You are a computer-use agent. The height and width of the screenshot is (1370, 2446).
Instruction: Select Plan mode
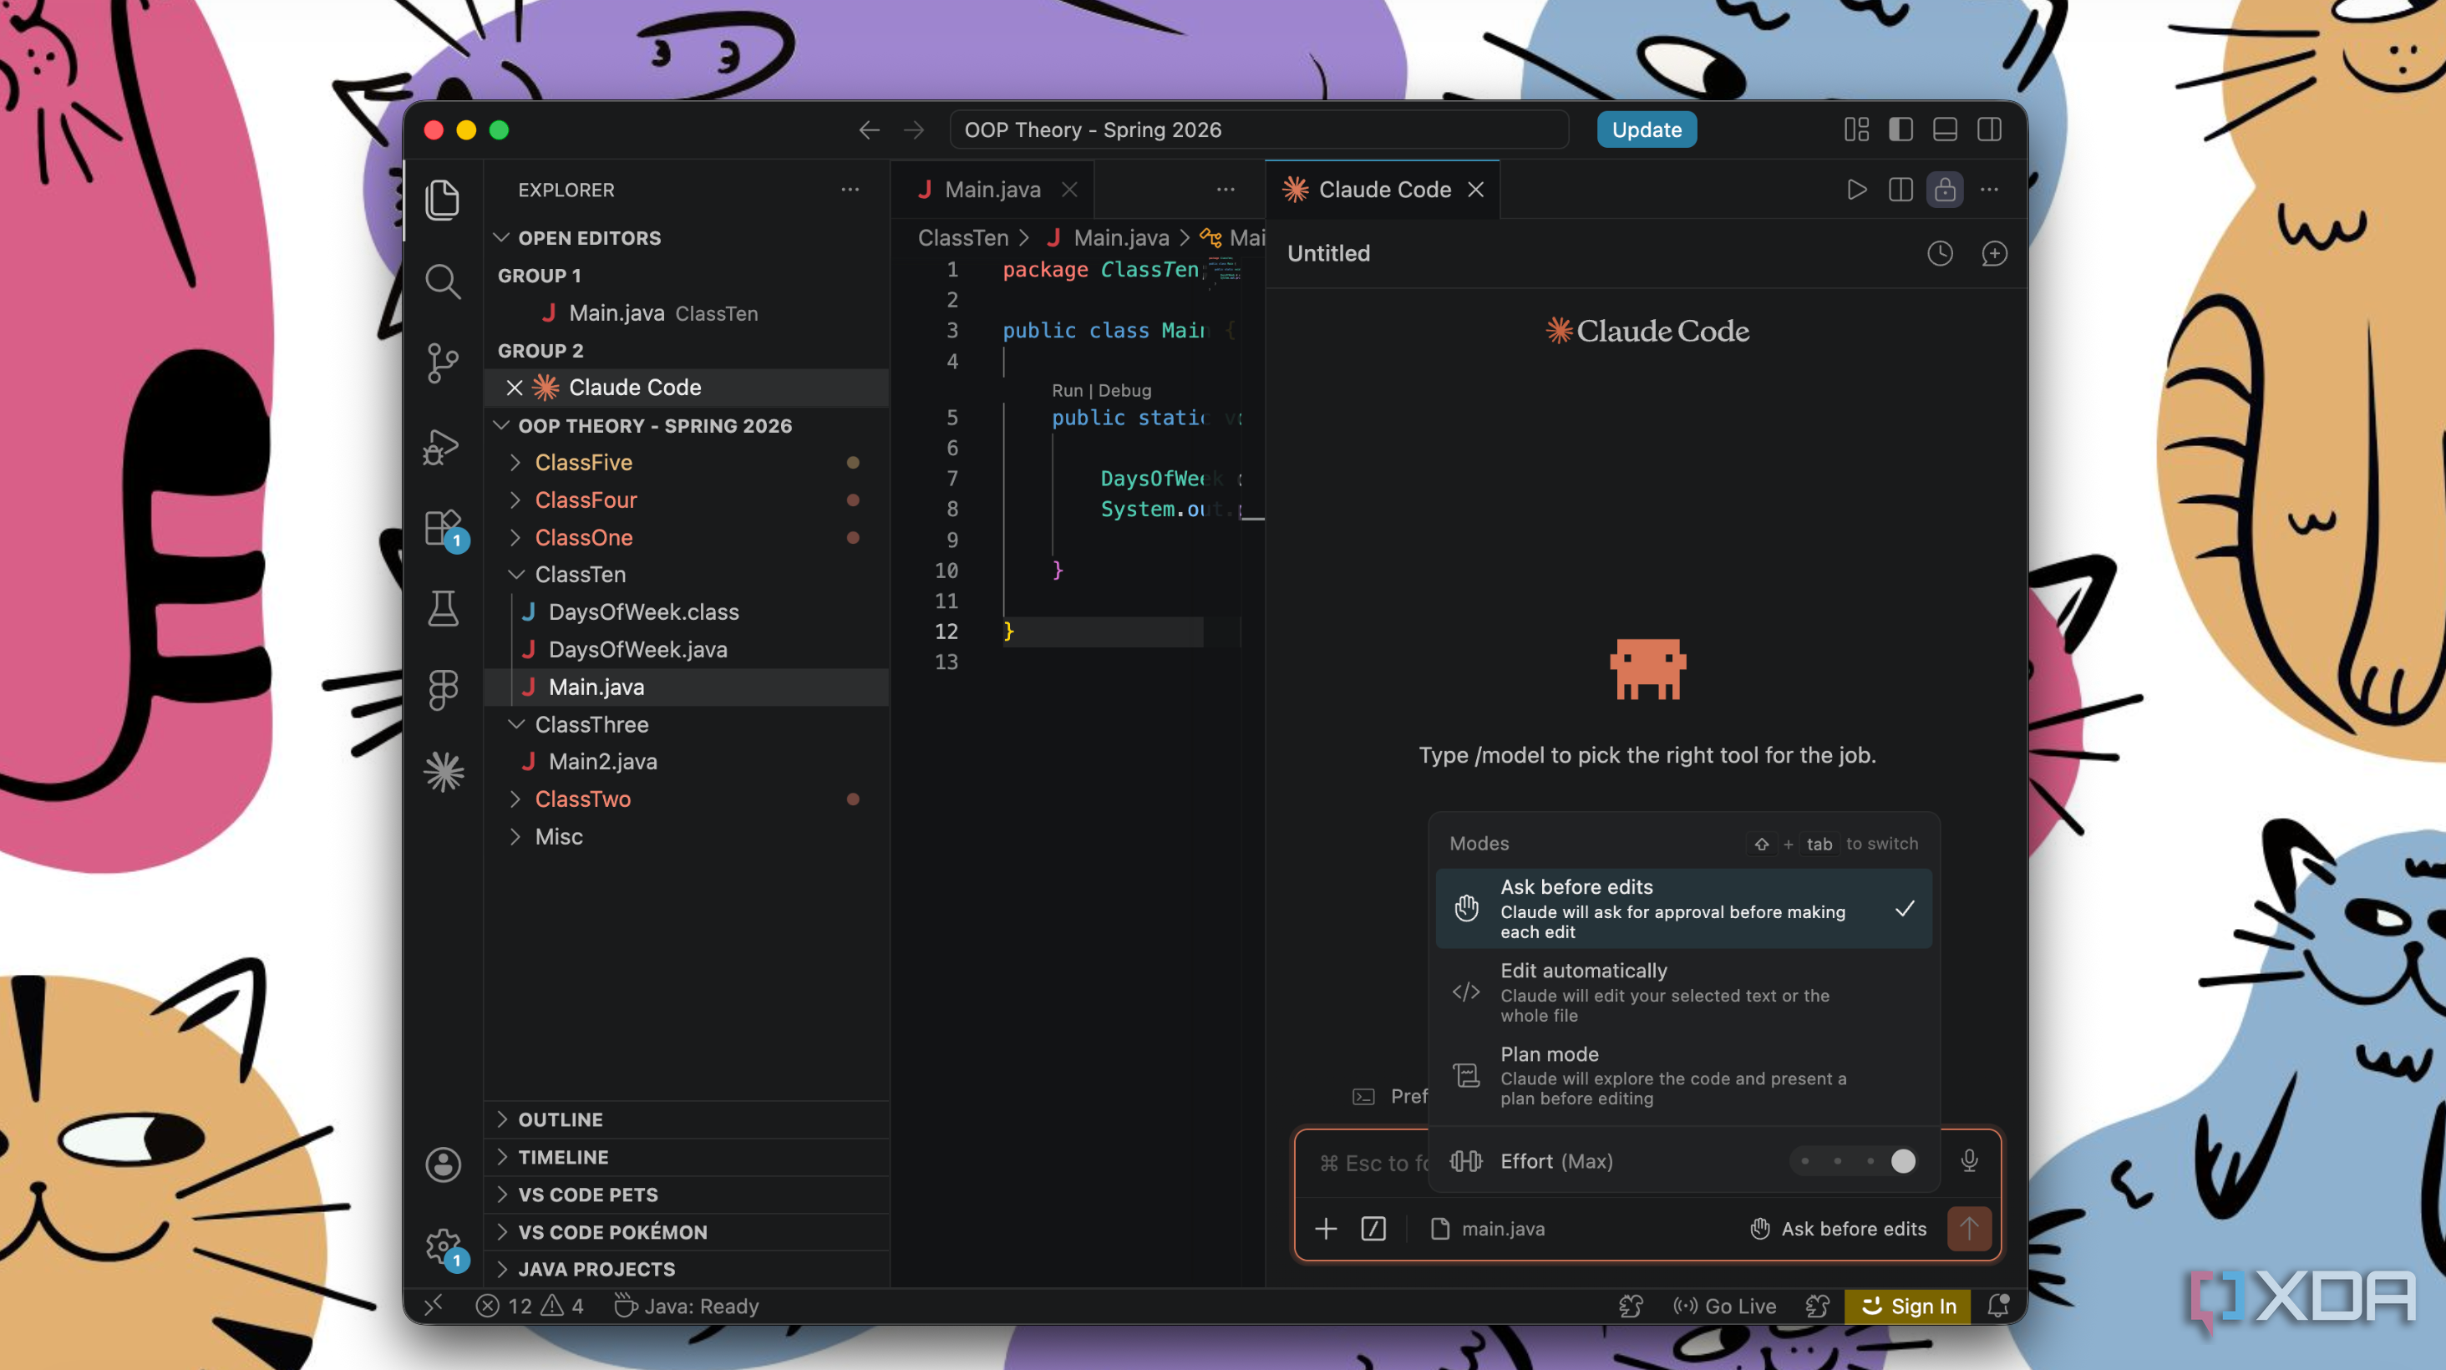pyautogui.click(x=1683, y=1076)
